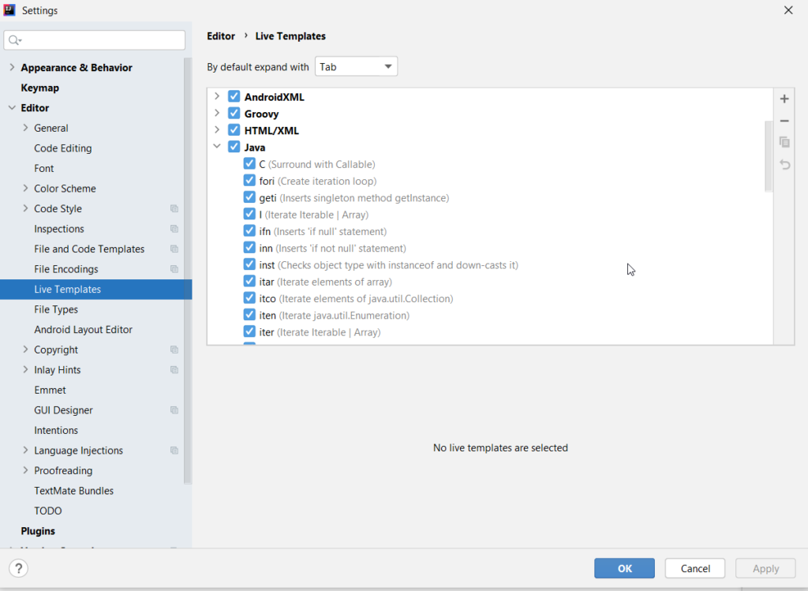Click the project-level icon beside Inspections
This screenshot has height=591, width=808.
[x=174, y=230]
